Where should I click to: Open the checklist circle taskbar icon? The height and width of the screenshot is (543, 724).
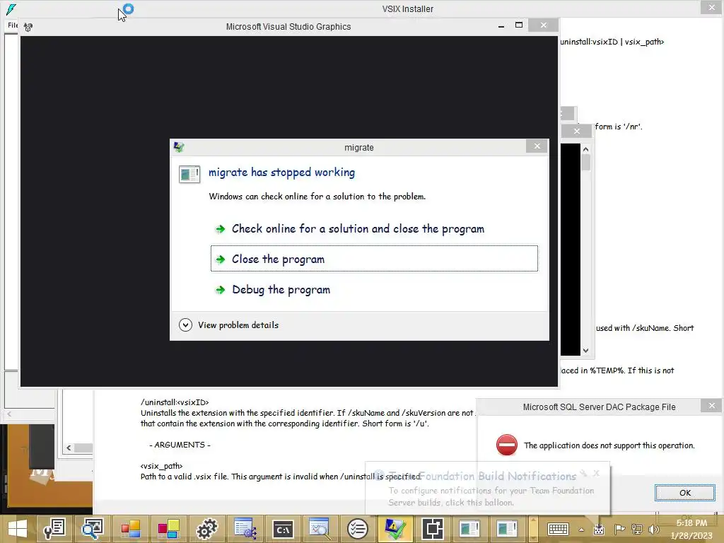point(357,529)
